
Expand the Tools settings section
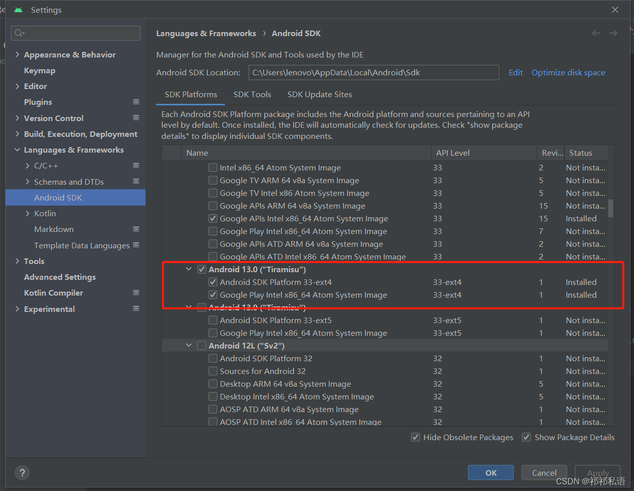(x=17, y=261)
